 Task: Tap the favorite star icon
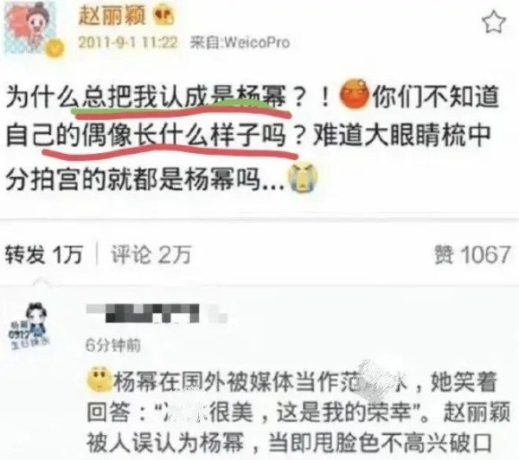point(494,22)
